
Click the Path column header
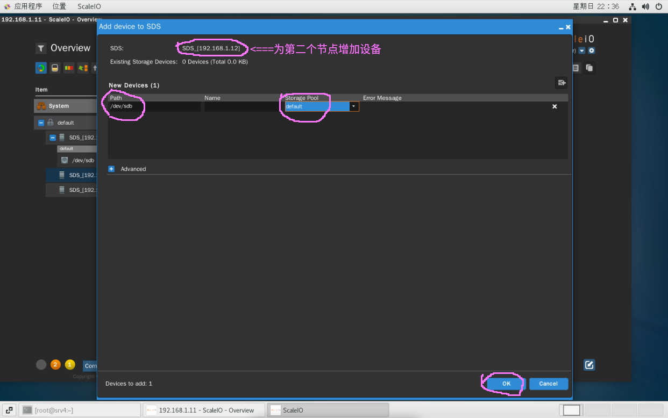[116, 98]
